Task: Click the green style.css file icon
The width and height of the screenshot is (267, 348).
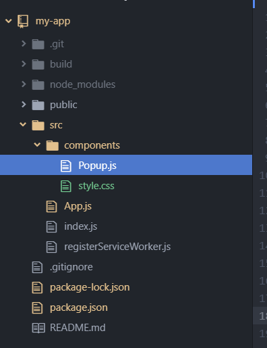Action: click(66, 186)
